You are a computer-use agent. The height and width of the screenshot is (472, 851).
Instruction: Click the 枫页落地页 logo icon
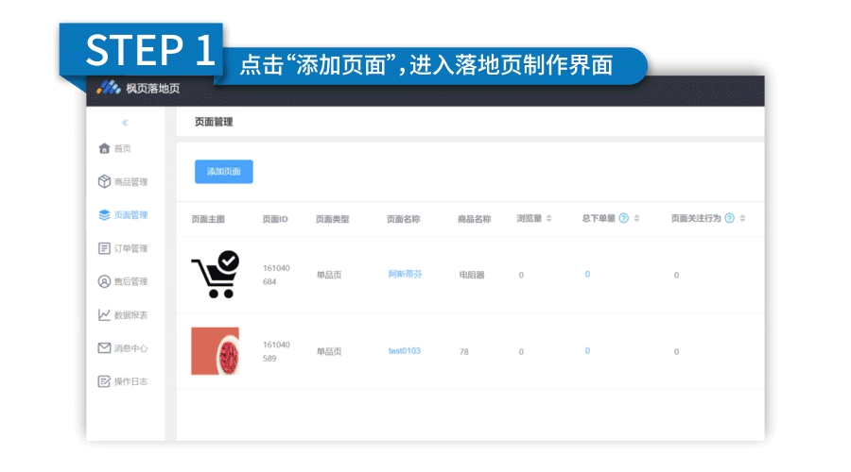[109, 87]
